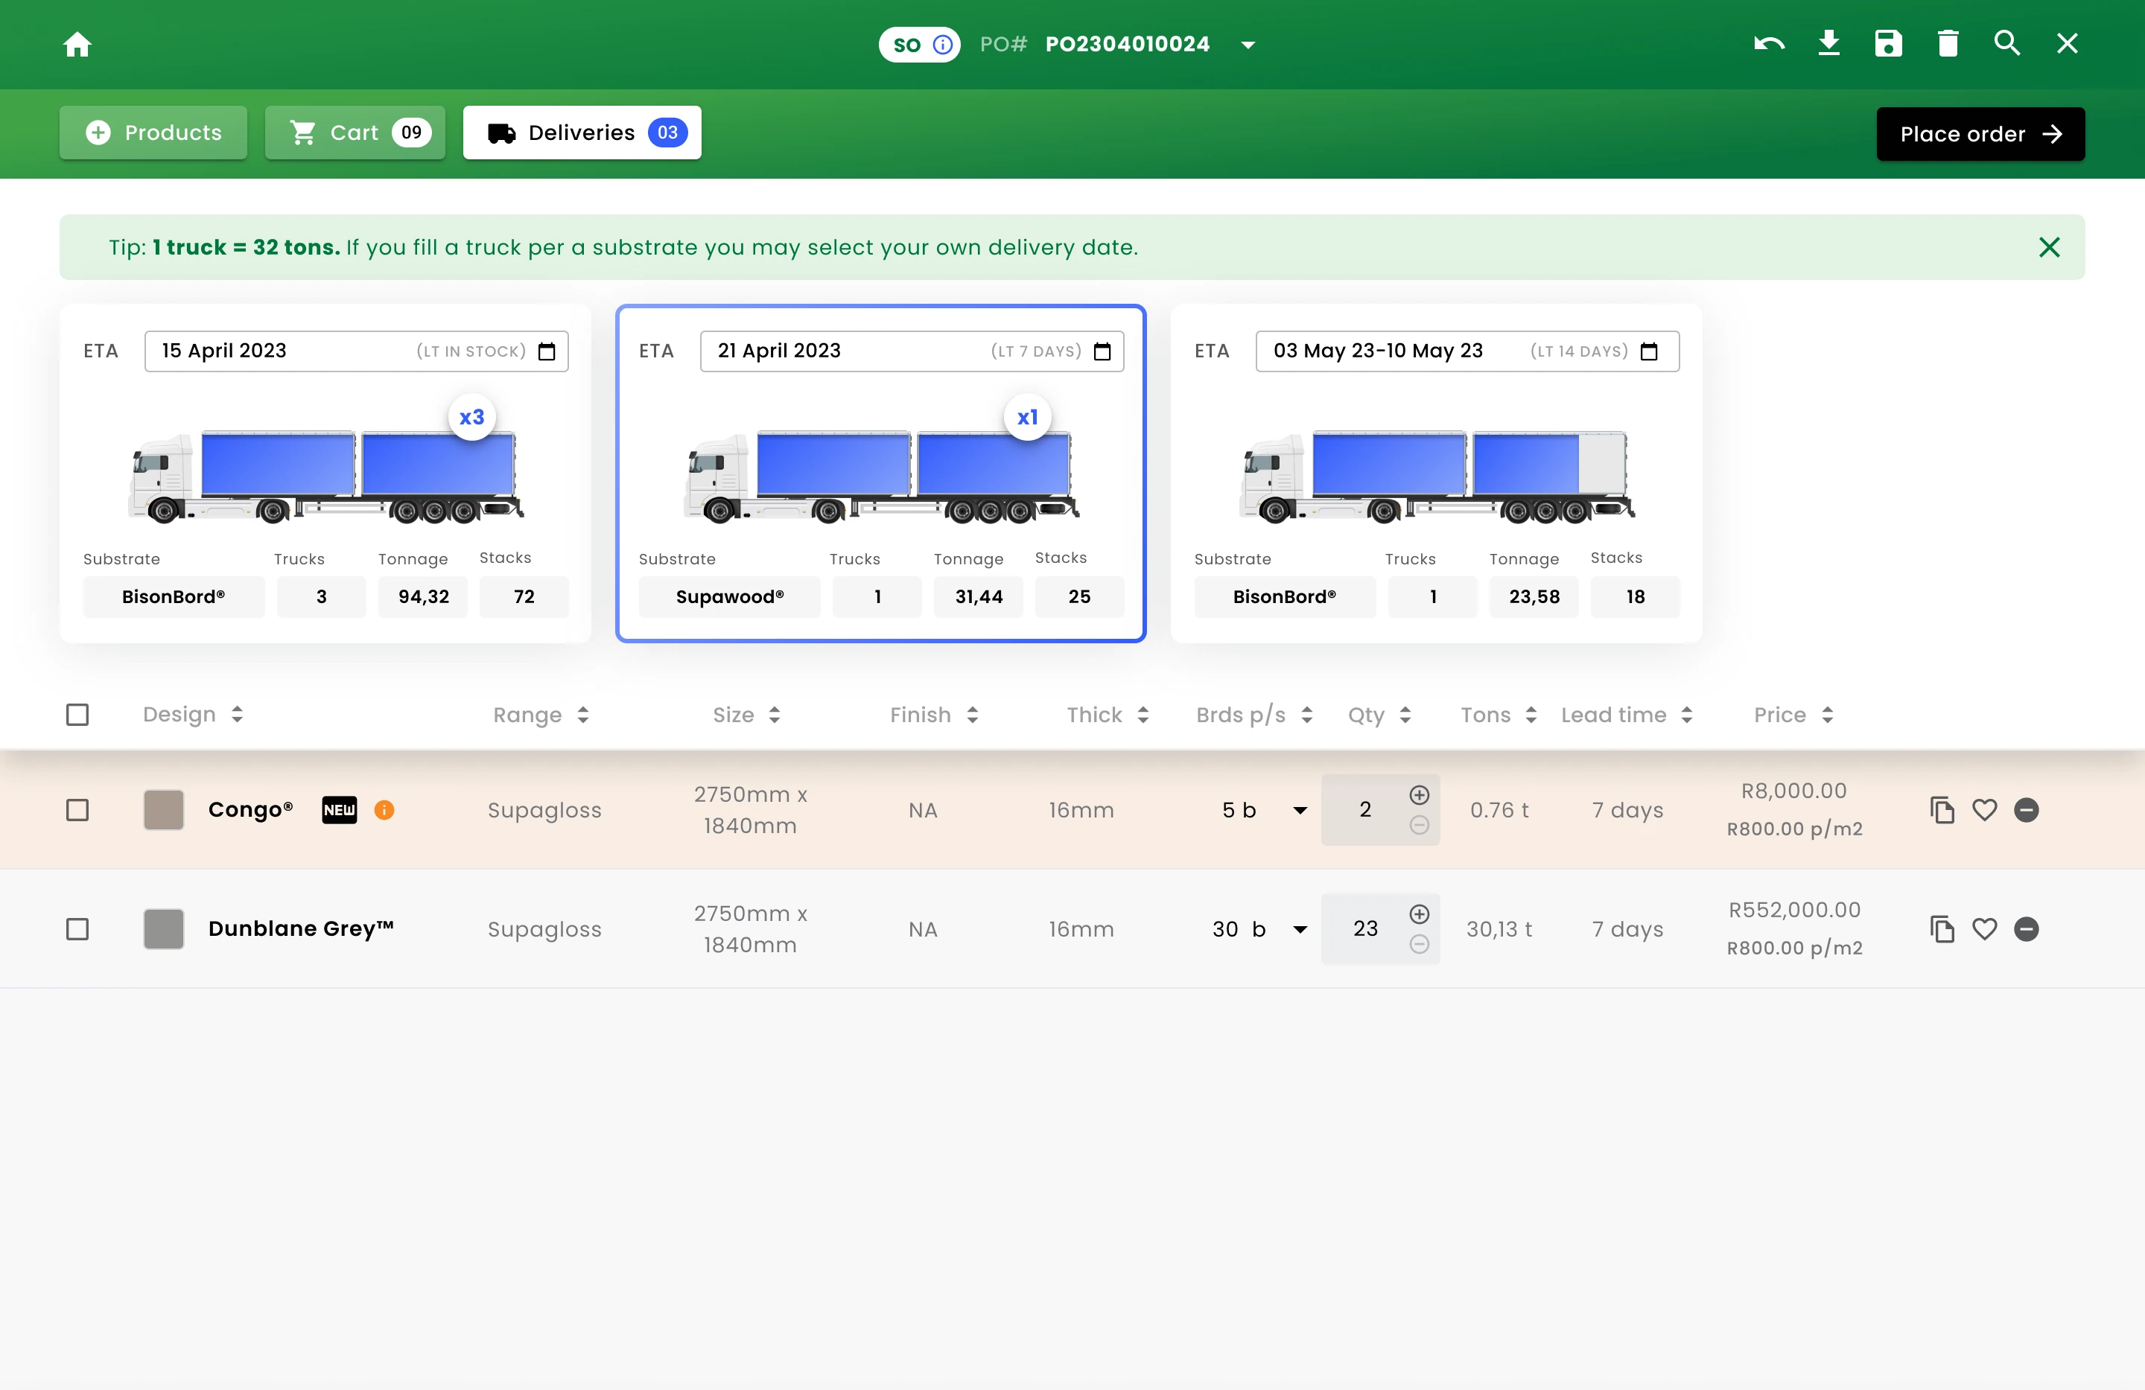Favorite Dunblane Grey with the heart icon
The height and width of the screenshot is (1390, 2145).
(1985, 928)
